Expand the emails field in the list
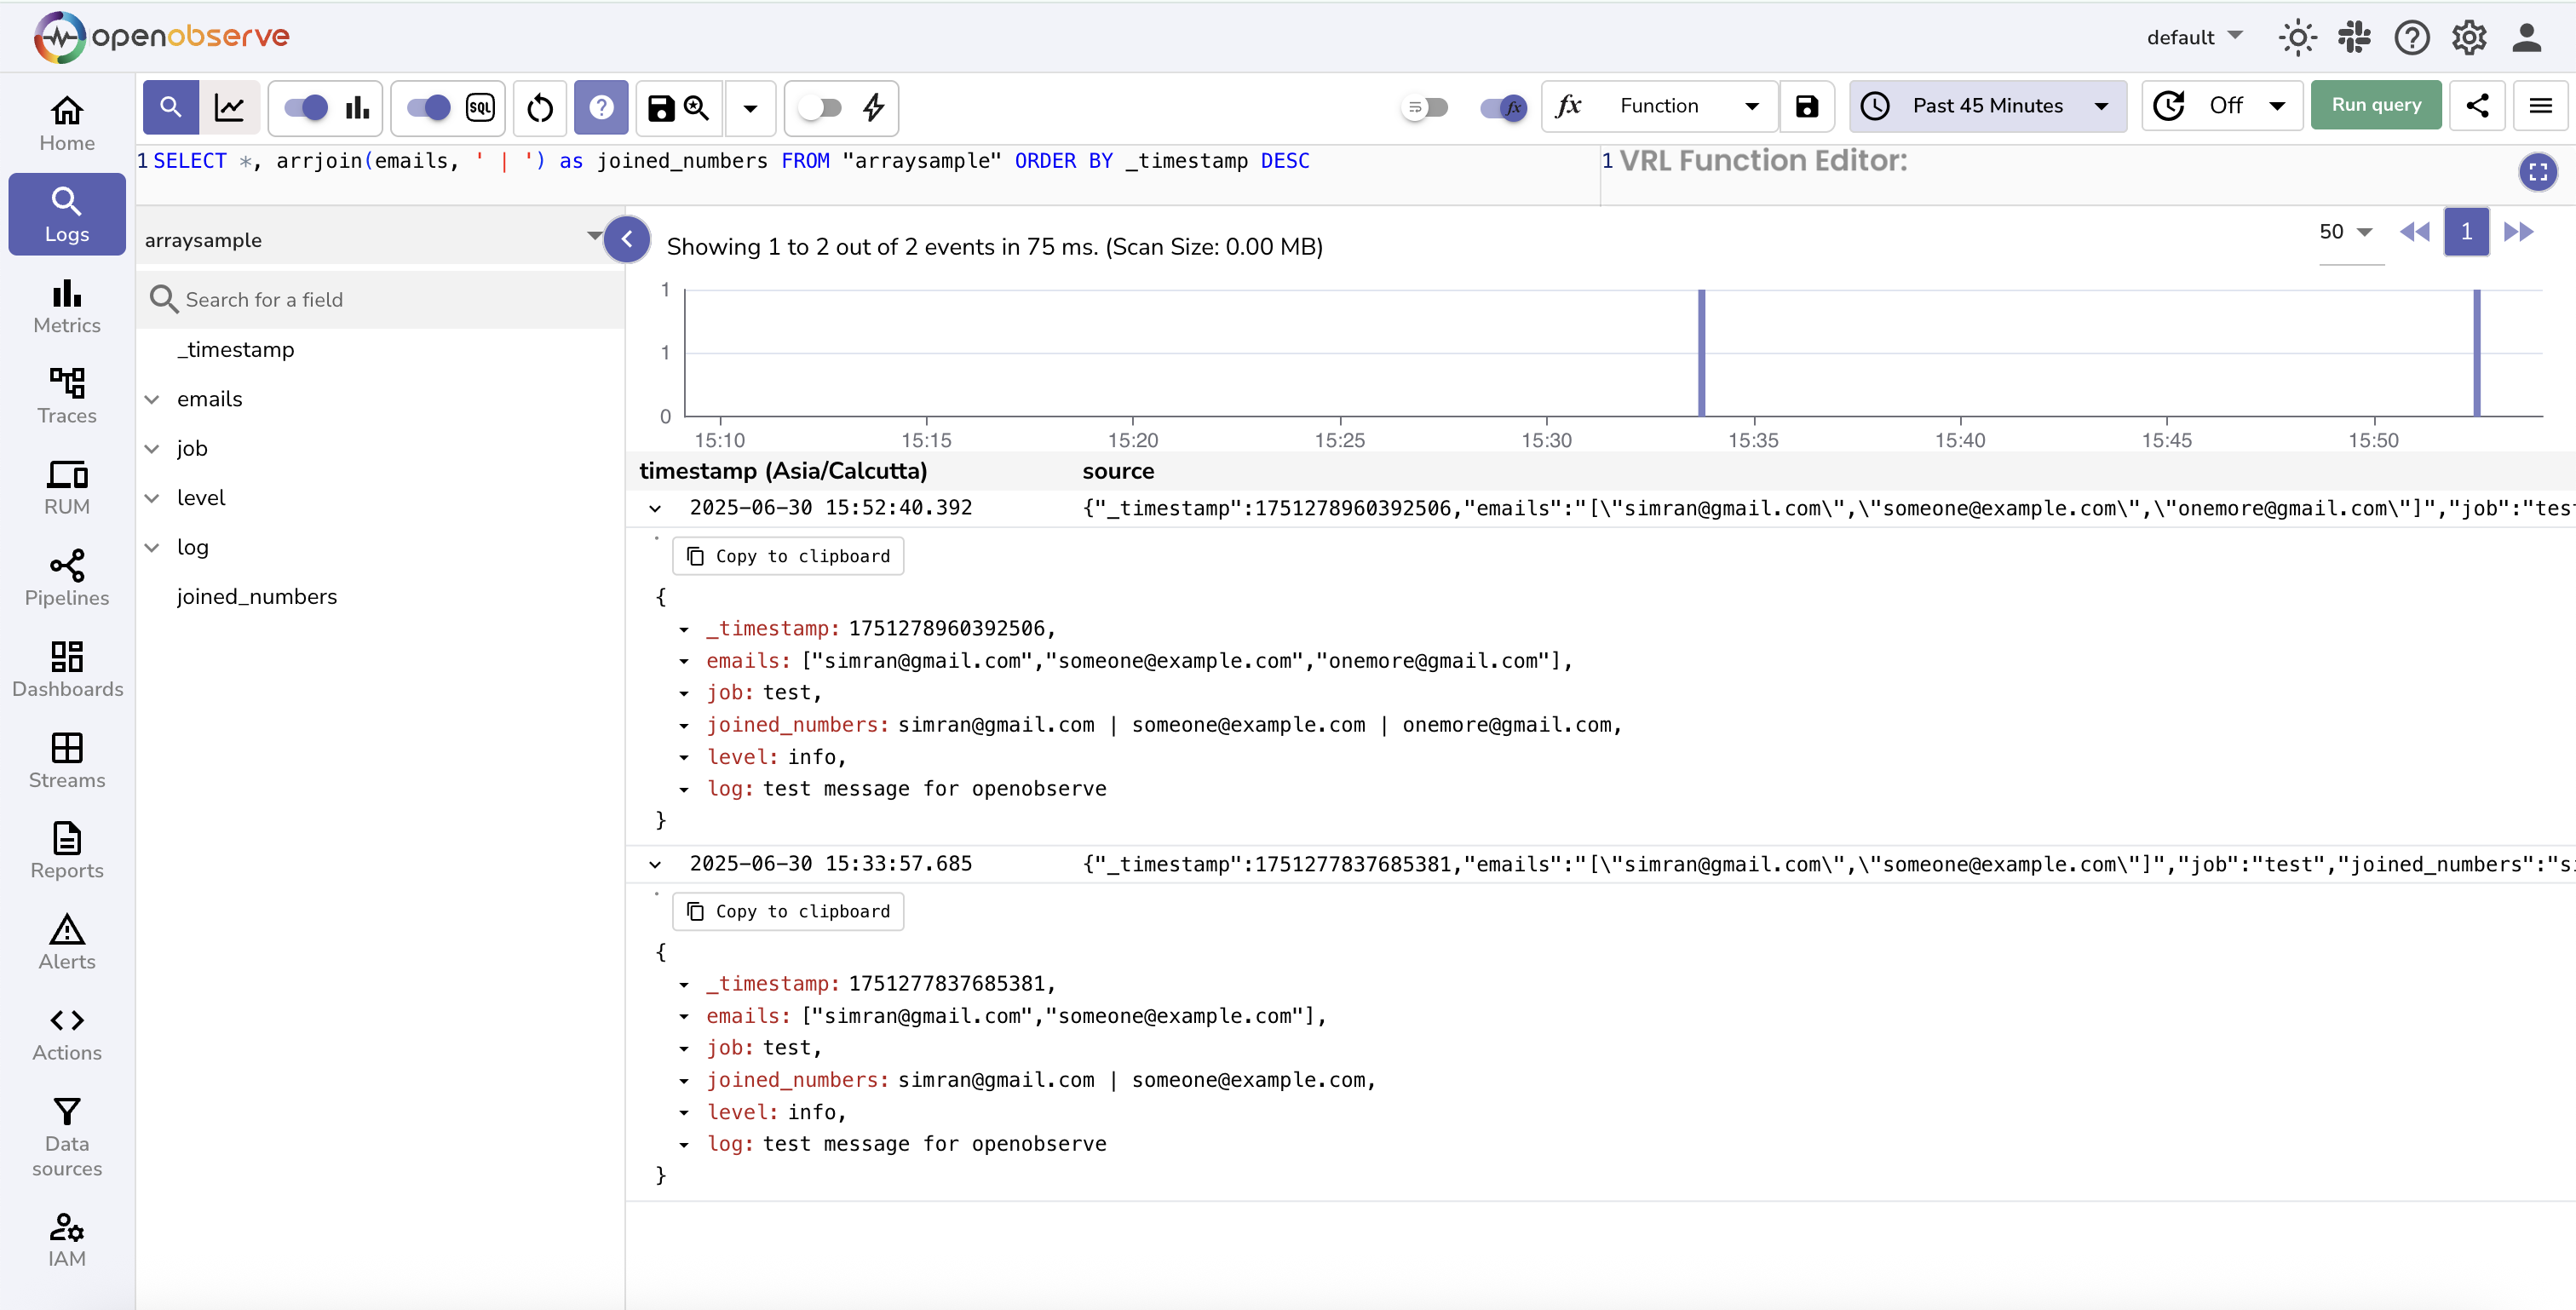This screenshot has width=2576, height=1310. point(152,399)
